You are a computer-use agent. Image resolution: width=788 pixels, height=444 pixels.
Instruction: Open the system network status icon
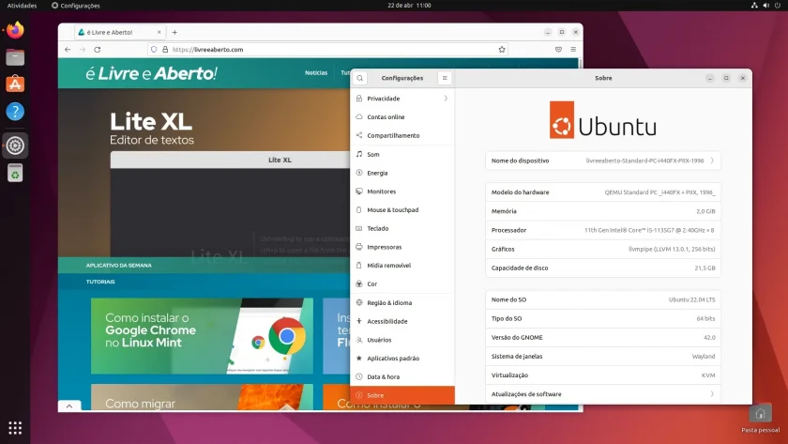tap(754, 5)
